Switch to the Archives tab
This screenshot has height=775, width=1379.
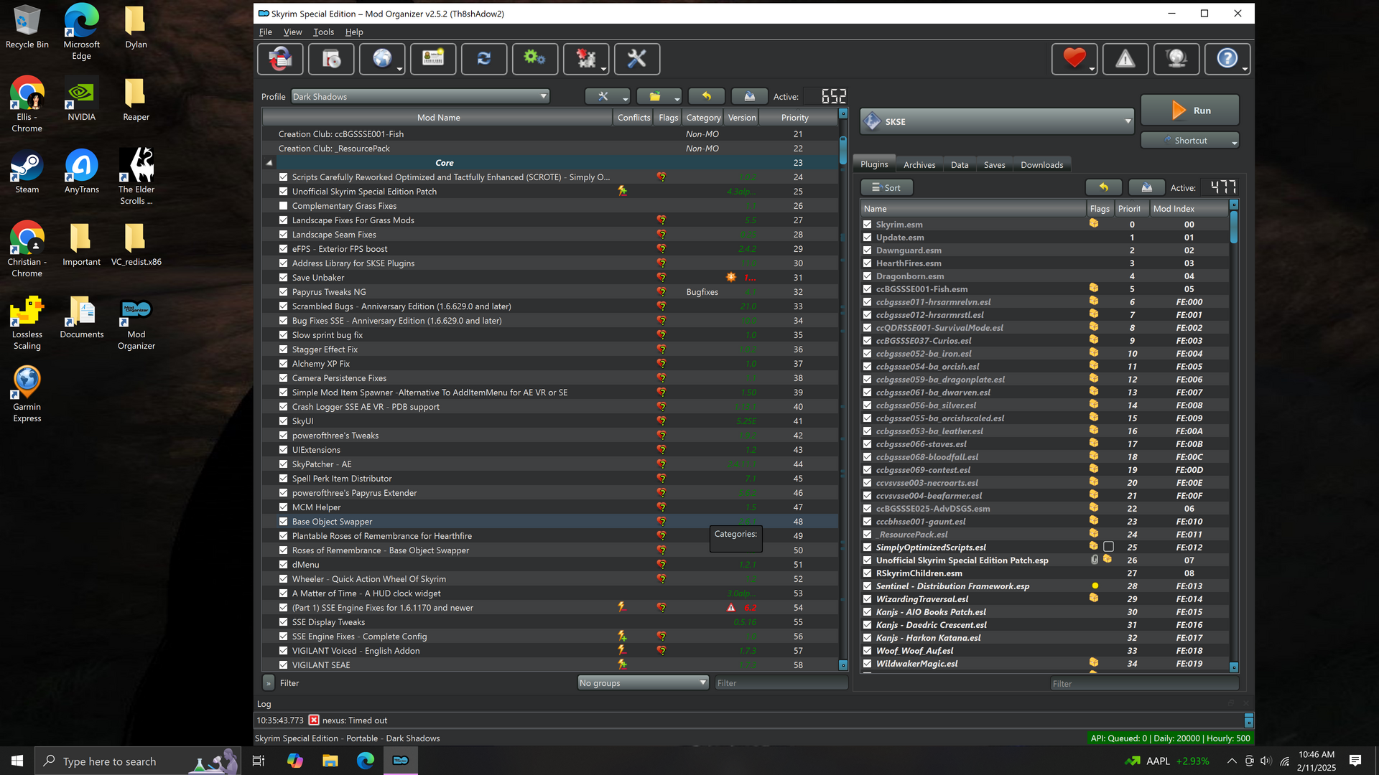(x=919, y=165)
